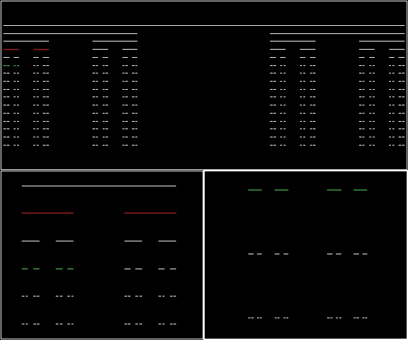The width and height of the screenshot is (408, 340).
Task: Click the left red line in the bottom-left panel
Action: click(48, 213)
